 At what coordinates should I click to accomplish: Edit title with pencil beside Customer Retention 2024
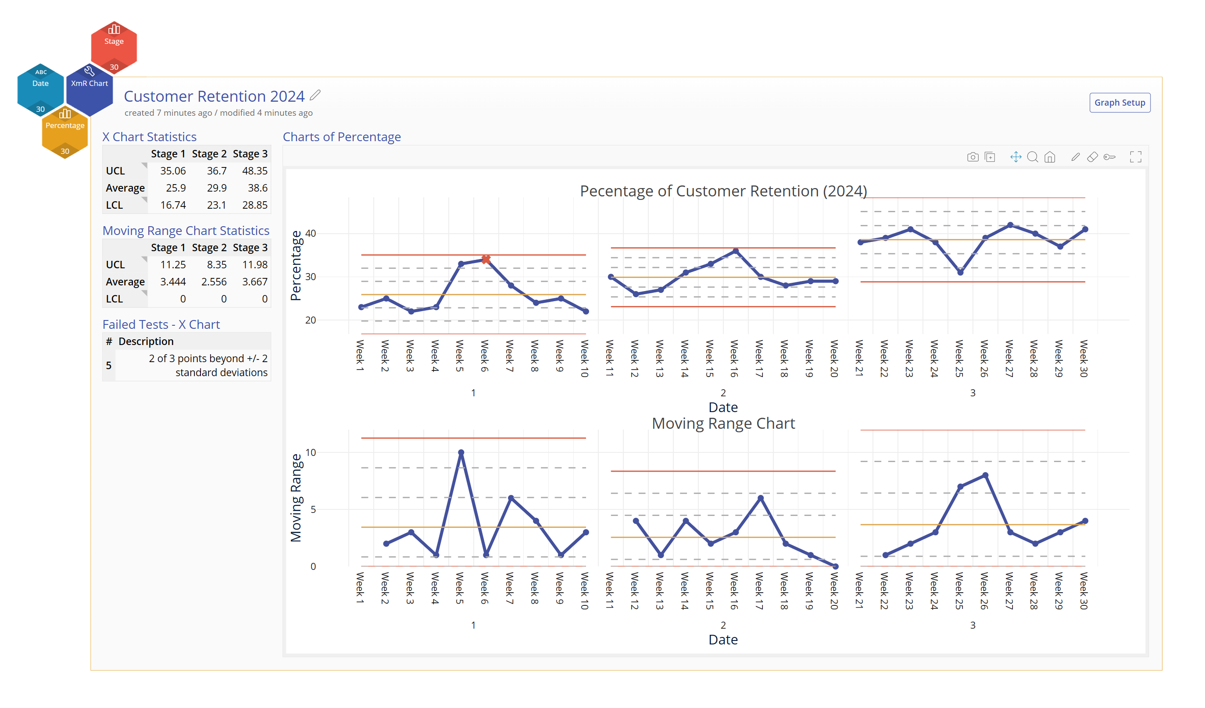coord(315,96)
